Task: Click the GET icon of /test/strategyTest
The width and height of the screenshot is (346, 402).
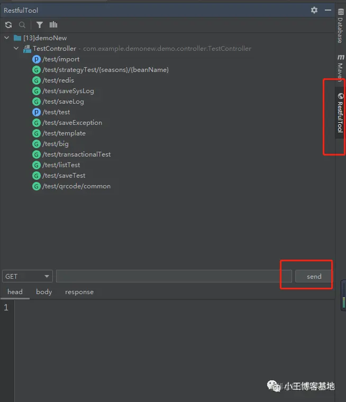Action: [x=37, y=70]
